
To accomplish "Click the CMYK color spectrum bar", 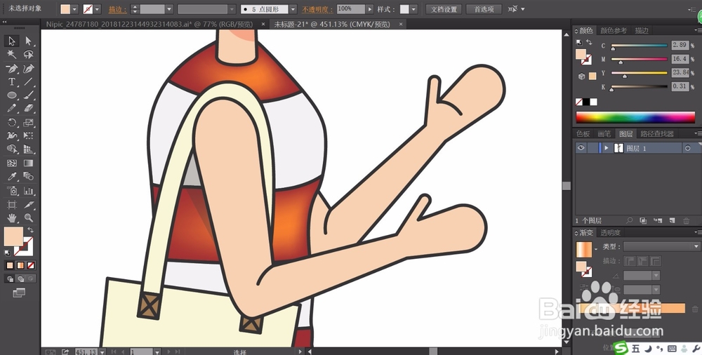I will (x=635, y=117).
